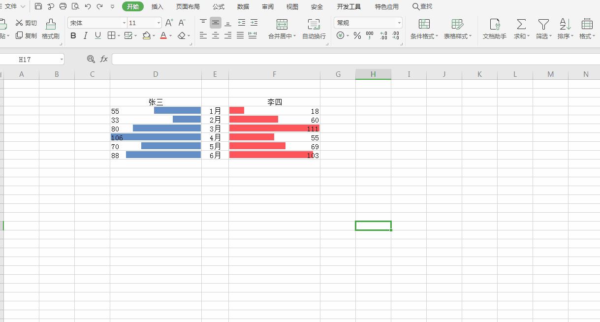
Task: Toggle Italic formatting
Action: (x=86, y=35)
